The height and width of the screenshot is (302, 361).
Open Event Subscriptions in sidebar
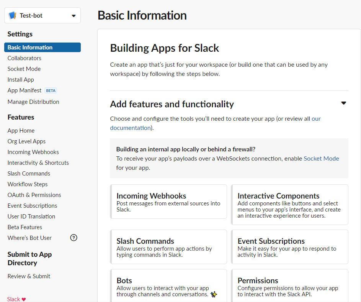click(x=33, y=206)
